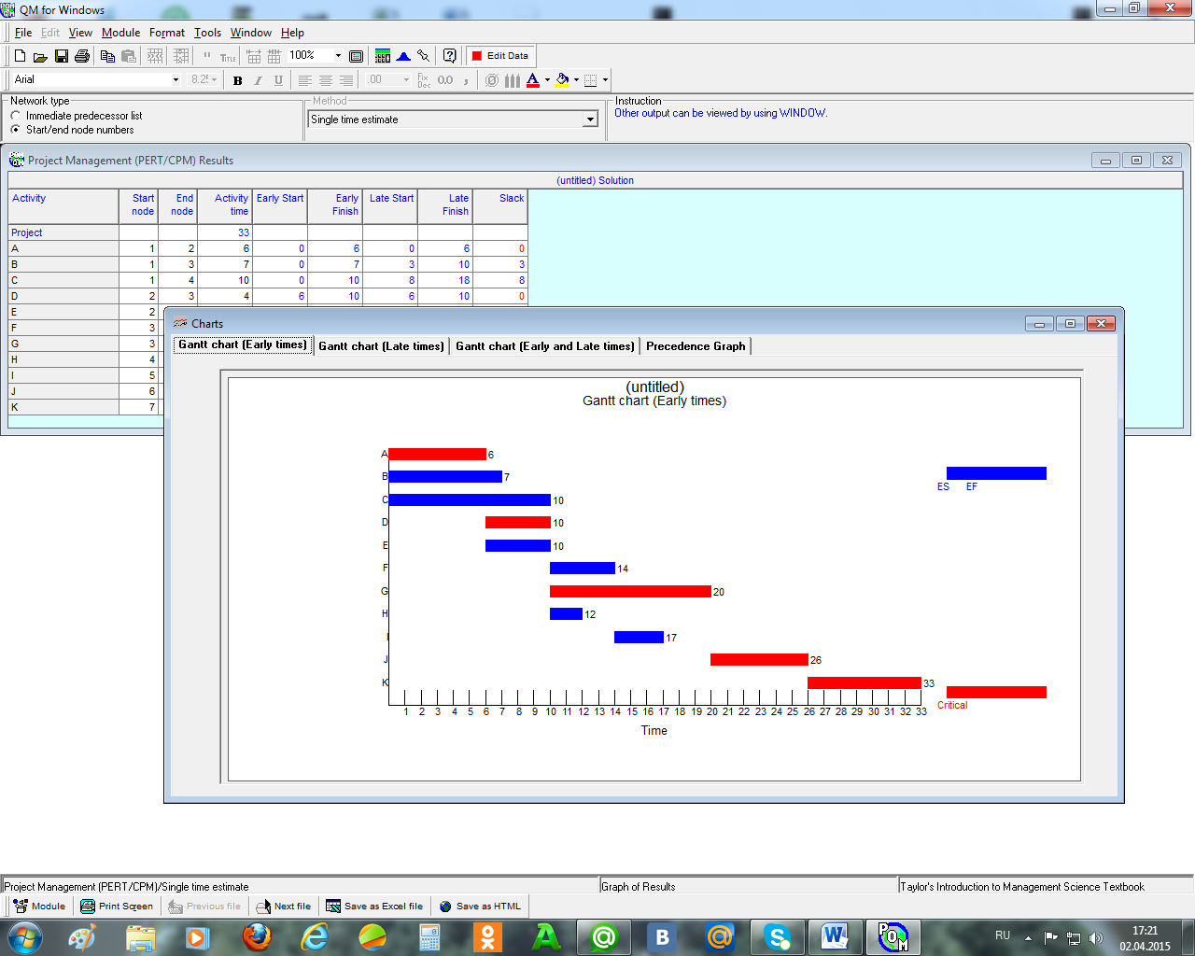
Task: Click the borders grid icon
Action: point(590,80)
